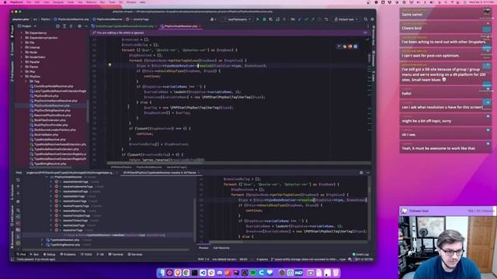
Task: Open Project panel options gear
Action: tap(79, 26)
